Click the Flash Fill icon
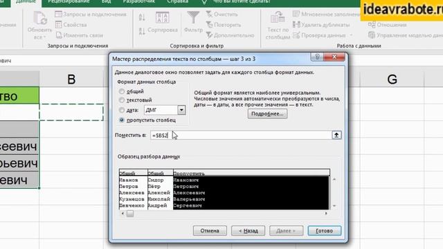Viewport: 443px width, 249px height. [x=296, y=14]
